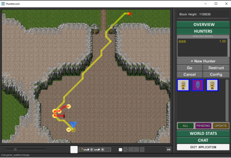
Task: Adjust the zoom slider handle
Action: [15, 150]
